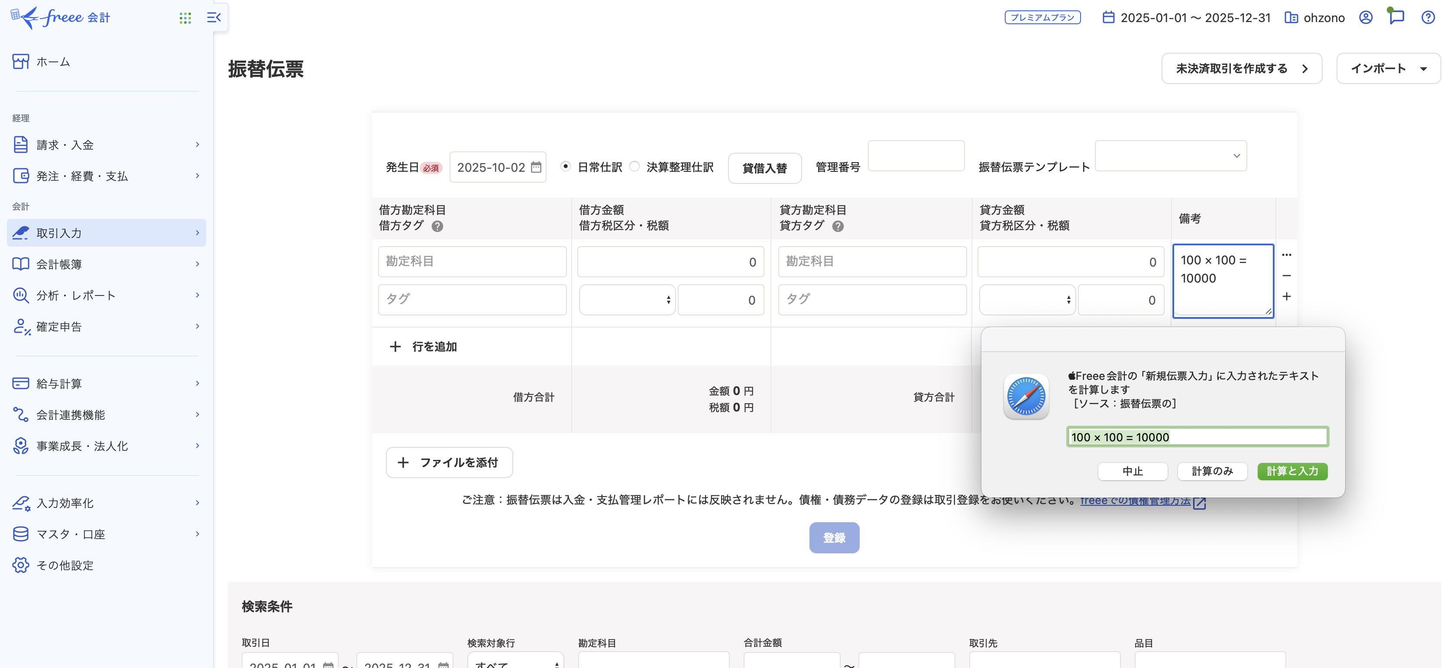
Task: Open the three-dot options icon beside 備考
Action: pos(1287,254)
